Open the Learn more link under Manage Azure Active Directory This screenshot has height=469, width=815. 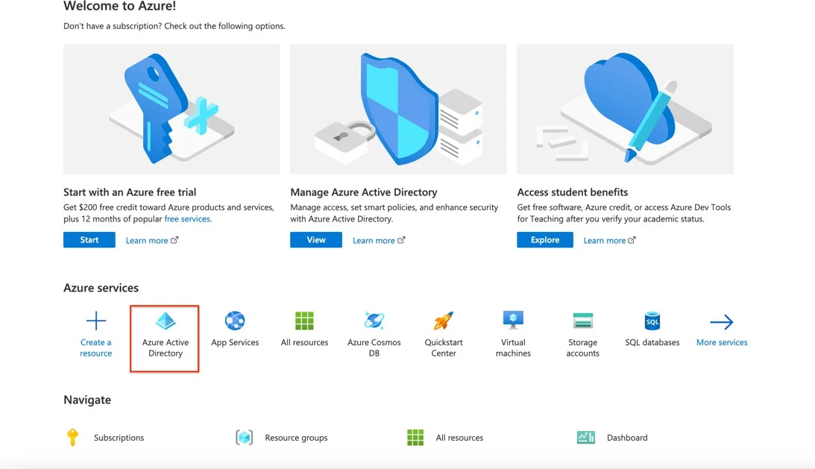pyautogui.click(x=374, y=240)
